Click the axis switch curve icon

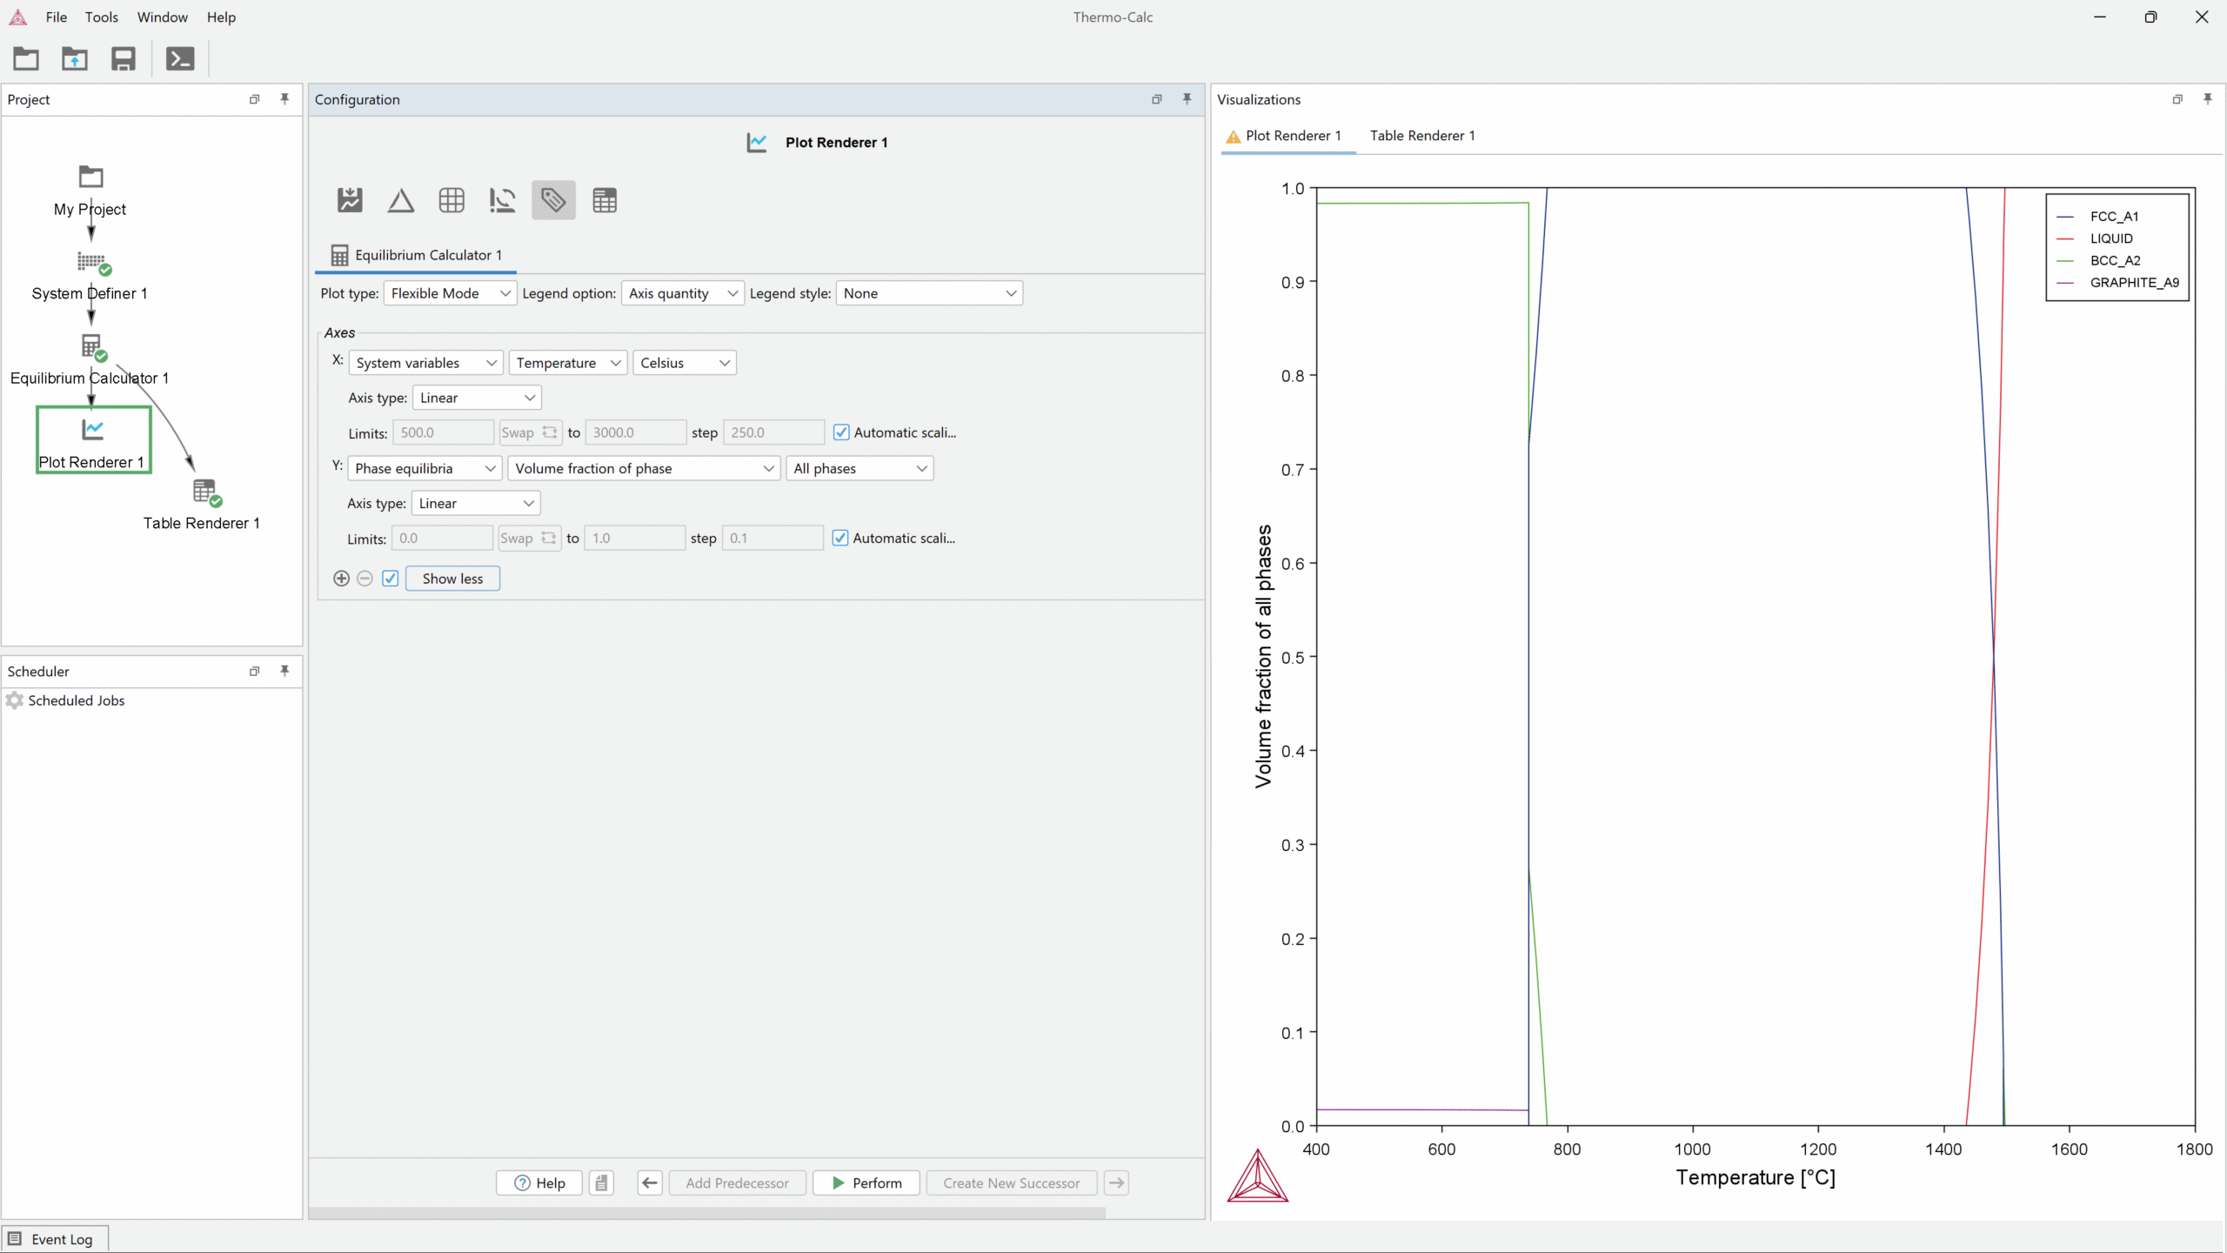click(x=502, y=200)
